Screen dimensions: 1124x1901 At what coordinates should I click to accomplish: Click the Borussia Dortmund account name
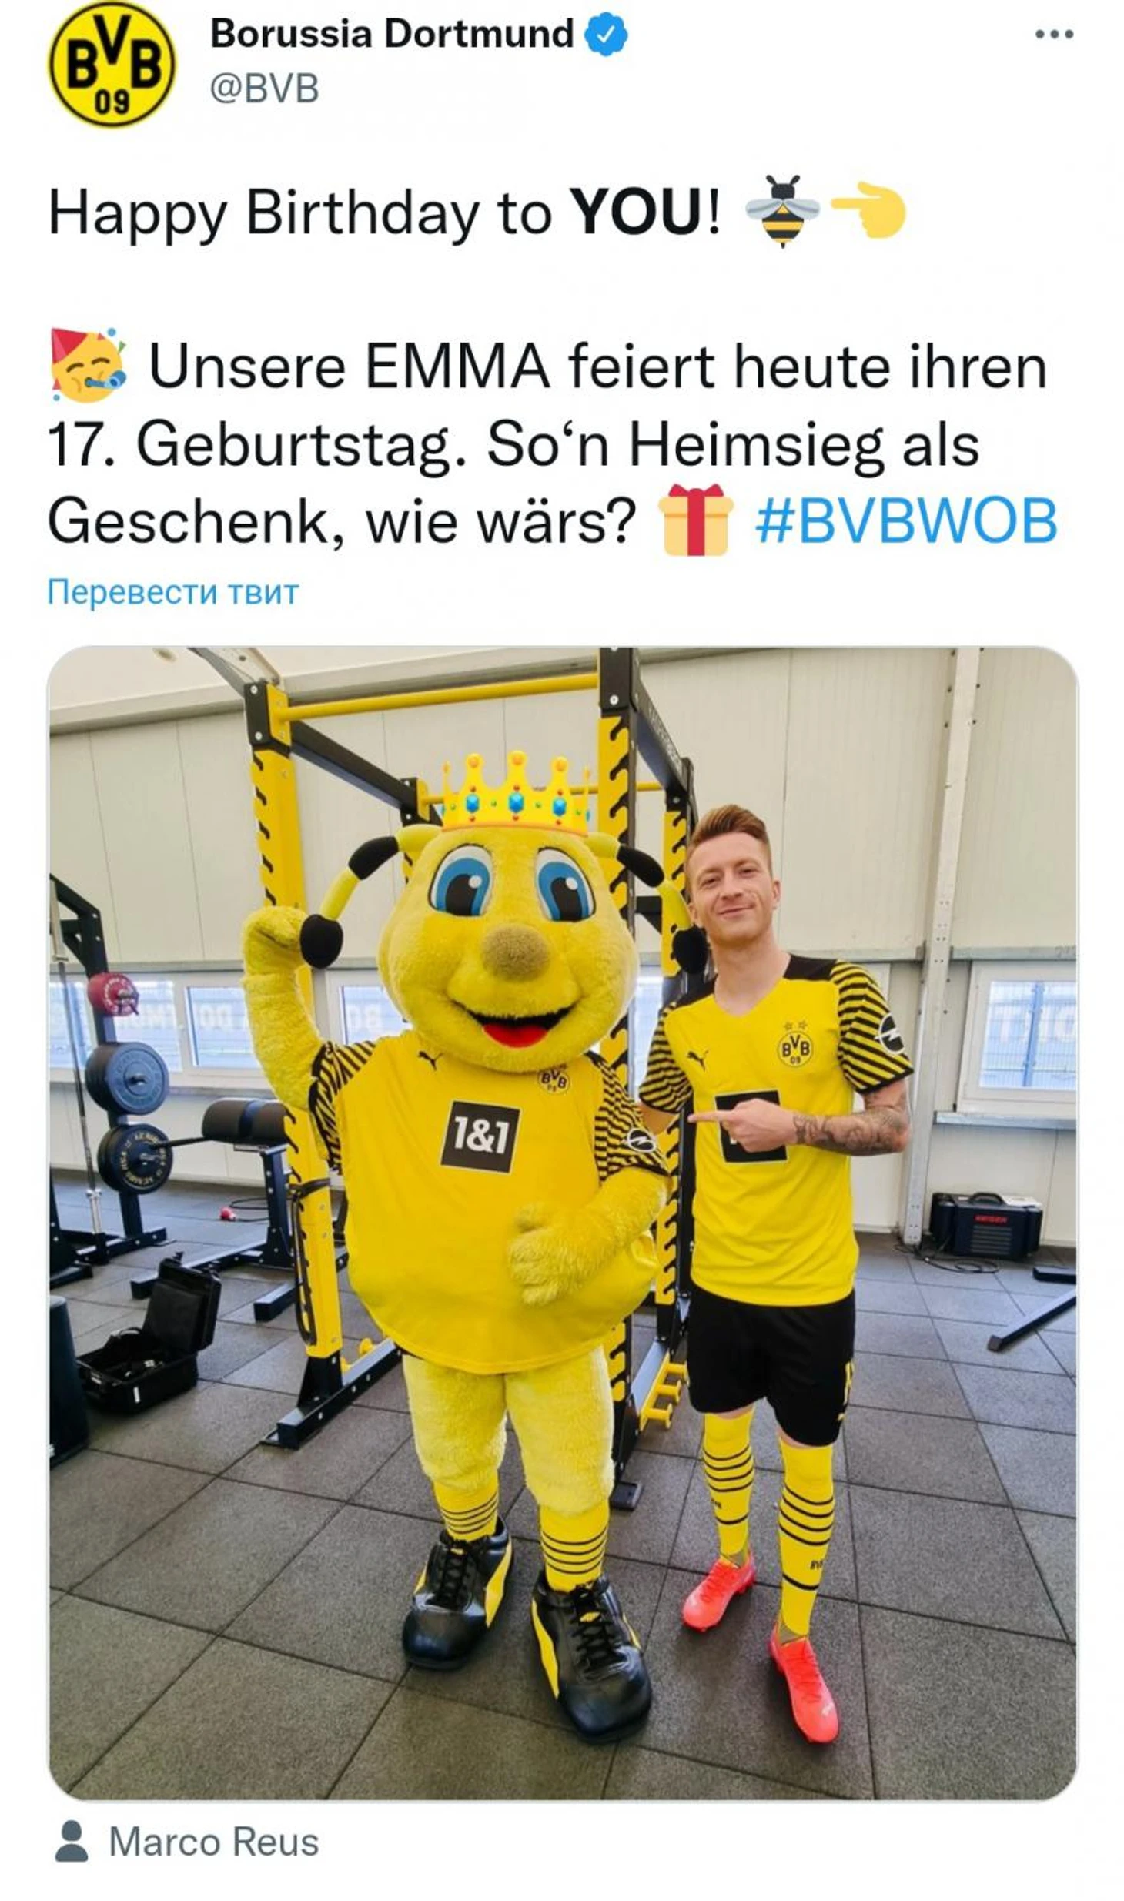(392, 34)
